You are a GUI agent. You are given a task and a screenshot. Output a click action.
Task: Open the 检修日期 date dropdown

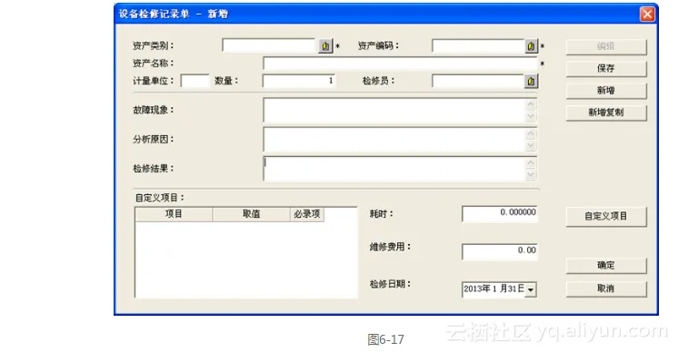tap(531, 289)
